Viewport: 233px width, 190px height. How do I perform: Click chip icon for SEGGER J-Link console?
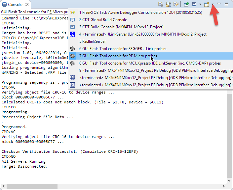(x=72, y=49)
